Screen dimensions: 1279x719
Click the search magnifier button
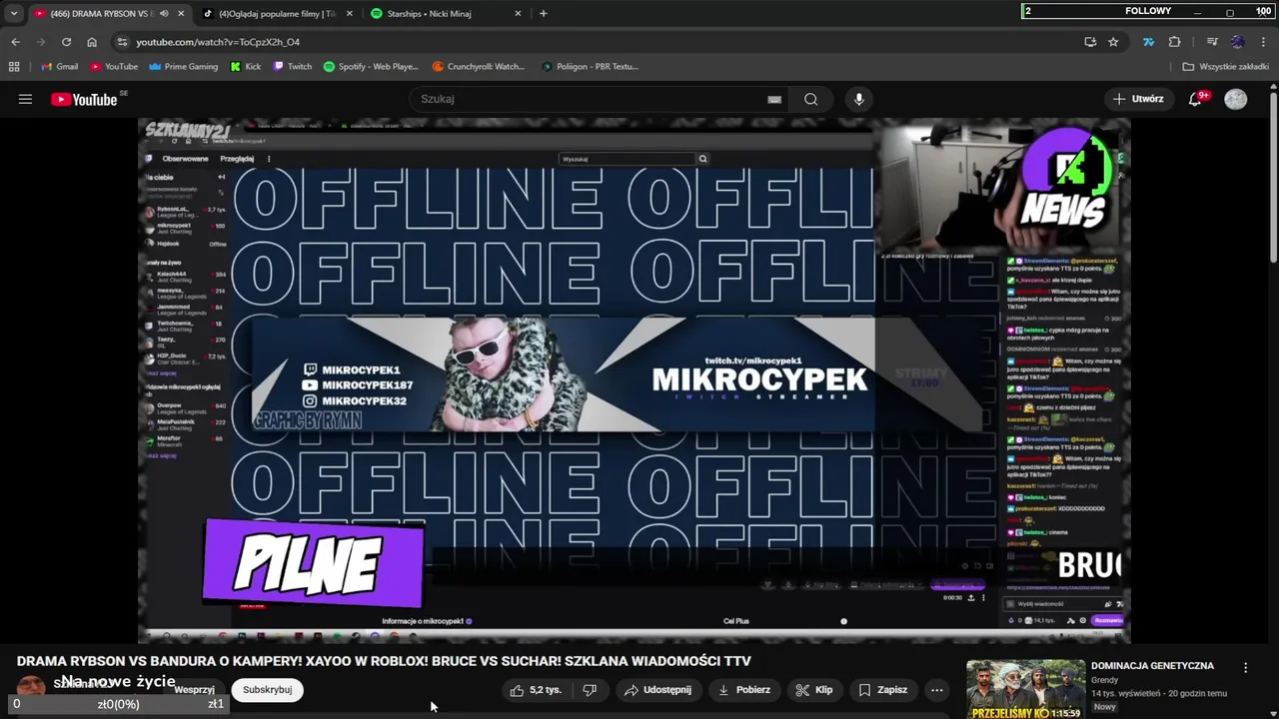point(811,99)
